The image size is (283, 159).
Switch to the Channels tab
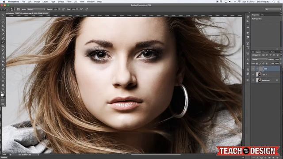tap(266, 52)
